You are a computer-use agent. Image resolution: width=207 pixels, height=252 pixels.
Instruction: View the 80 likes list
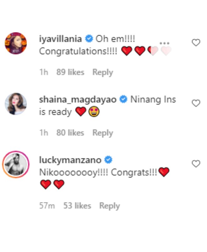70,133
